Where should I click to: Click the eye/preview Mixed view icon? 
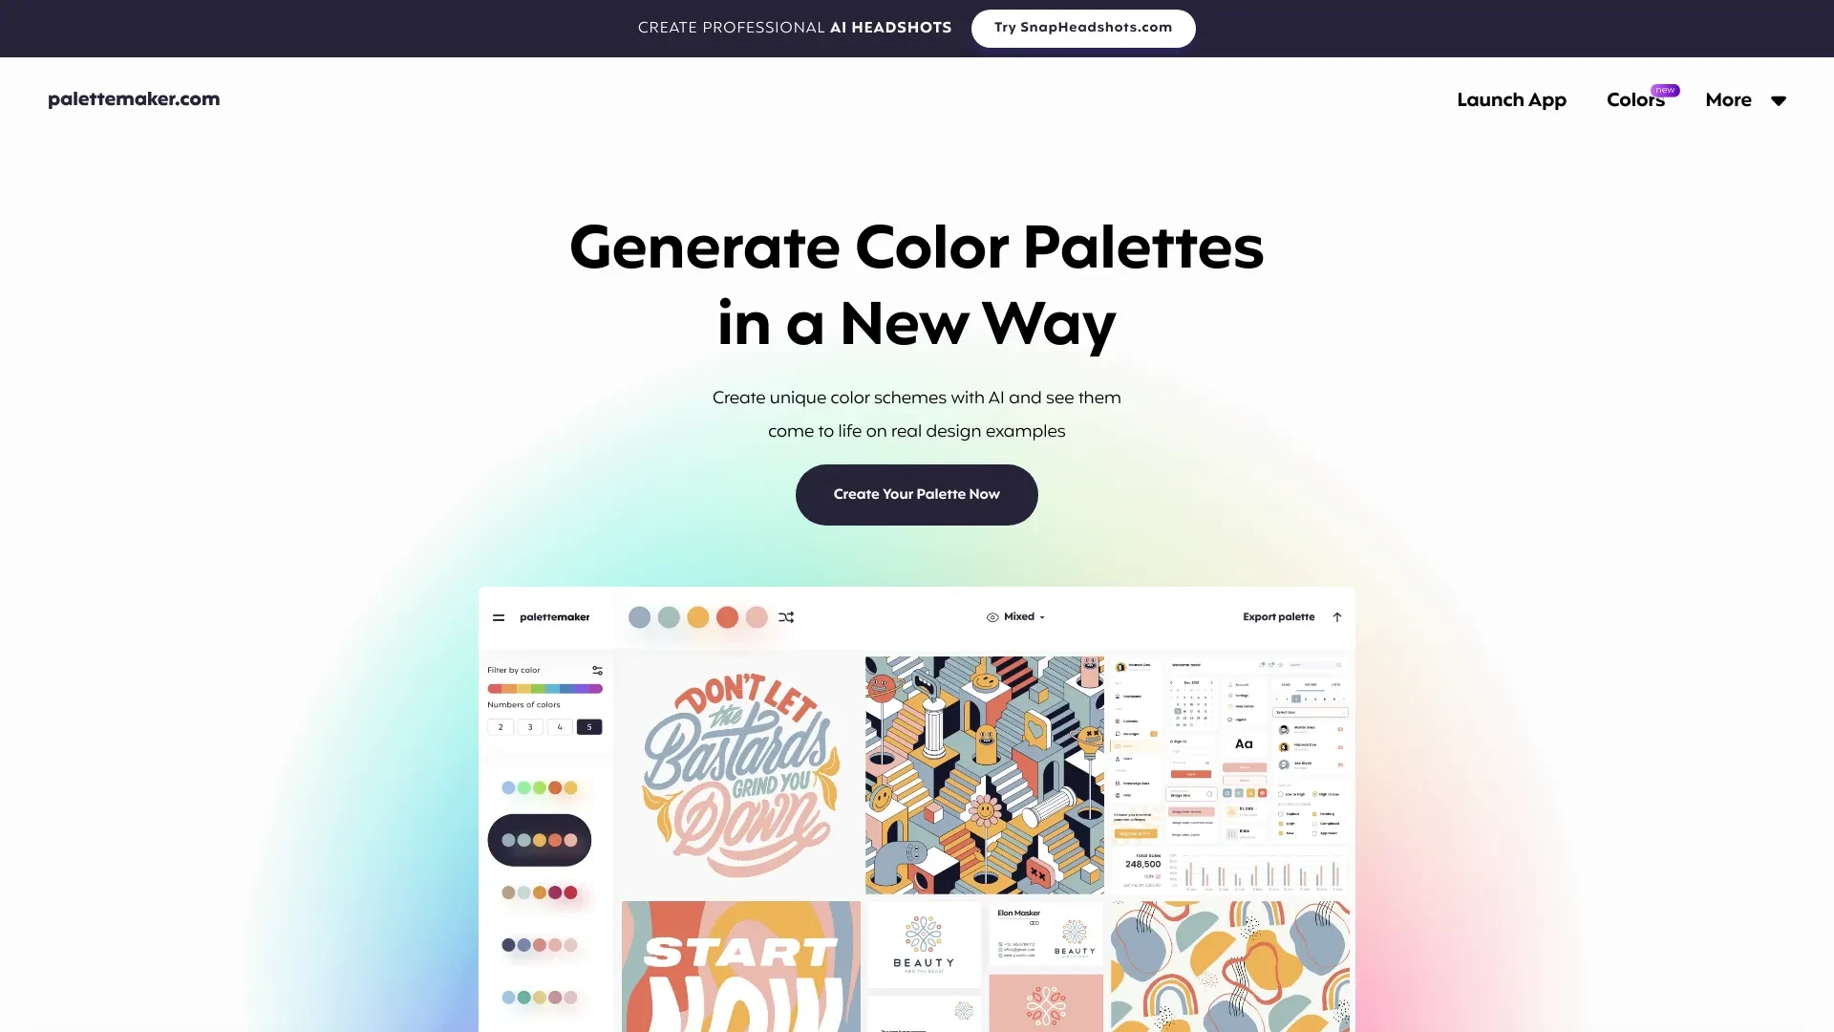(x=992, y=616)
